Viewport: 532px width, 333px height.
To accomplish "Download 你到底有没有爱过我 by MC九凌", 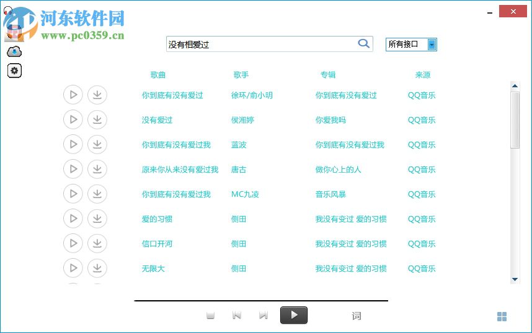I will pos(97,194).
